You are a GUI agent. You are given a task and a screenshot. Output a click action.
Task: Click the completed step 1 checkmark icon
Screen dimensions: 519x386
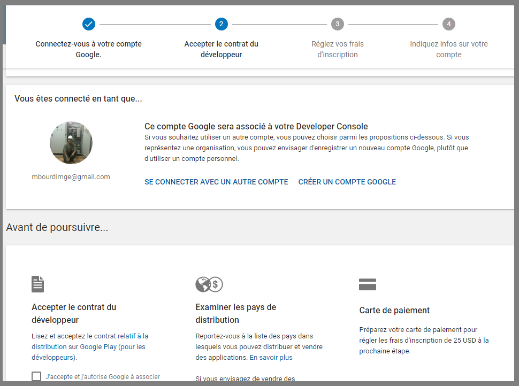click(x=89, y=24)
